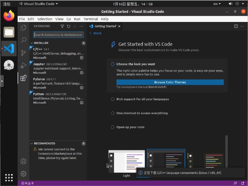Open the manage gear for Pylance extension

[82, 88]
